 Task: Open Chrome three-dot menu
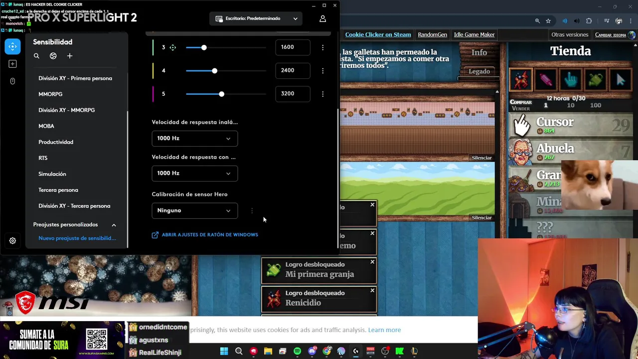pos(631,21)
